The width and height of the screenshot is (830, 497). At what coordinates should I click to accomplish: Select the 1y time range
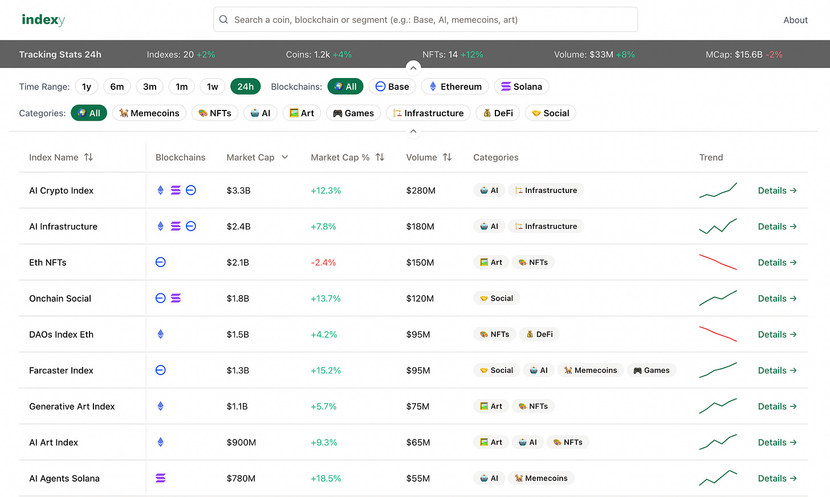pos(87,87)
